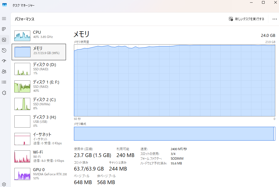Click the memory usage graph
Image resolution: width=279 pixels, height=187 pixels.
tap(174, 80)
